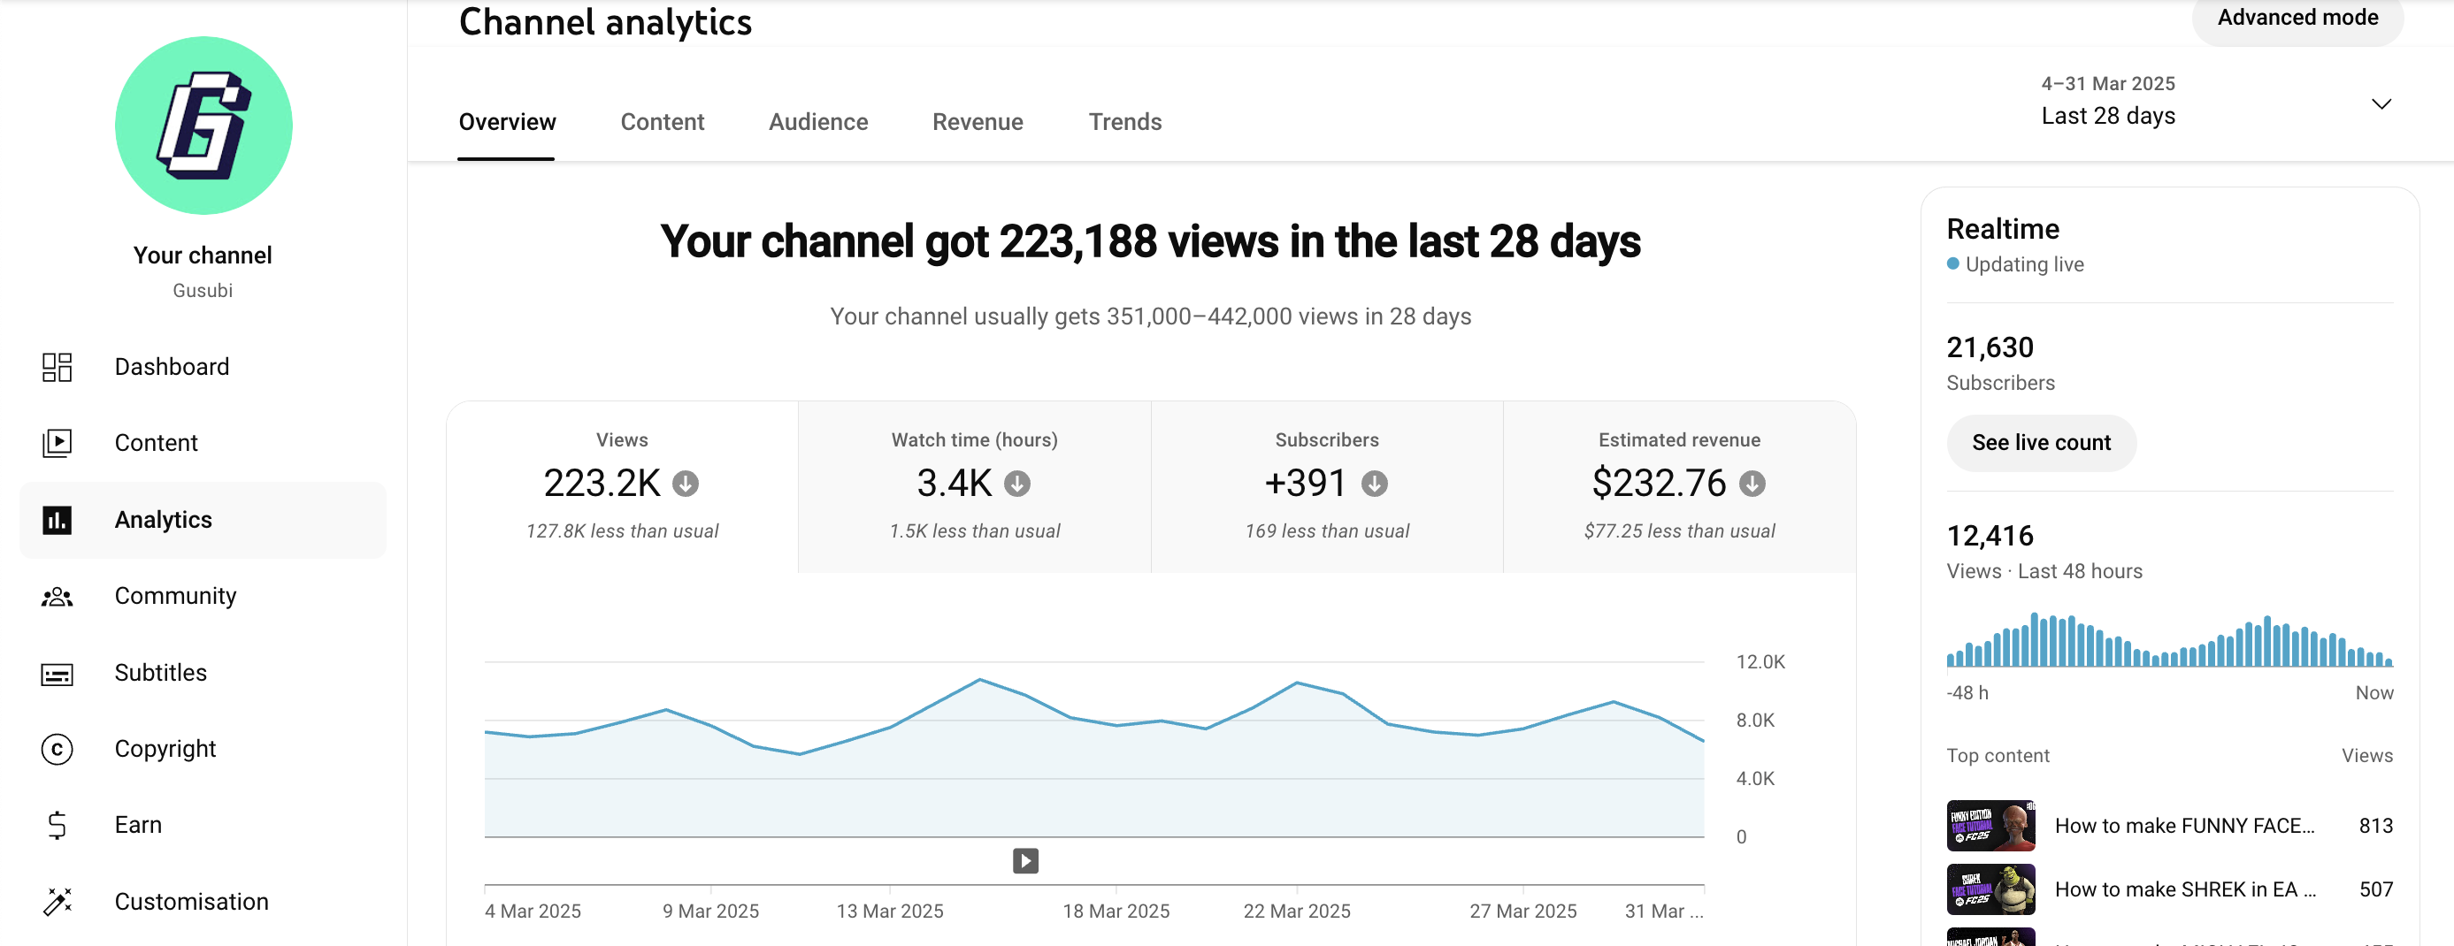Click the Copyright circle icon
The height and width of the screenshot is (946, 2454).
(x=58, y=750)
